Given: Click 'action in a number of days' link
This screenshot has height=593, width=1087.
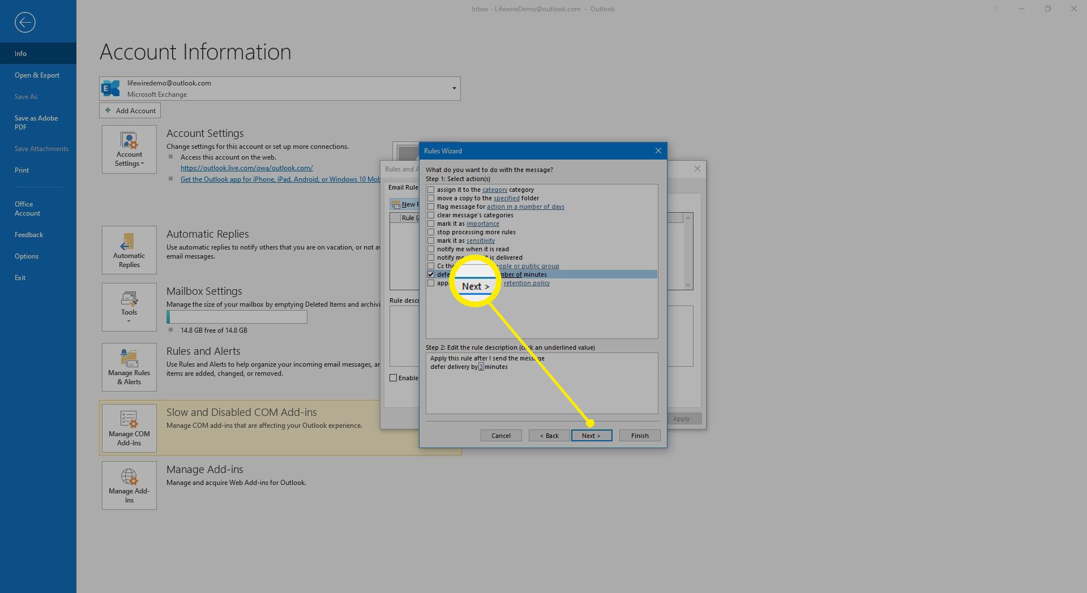Looking at the screenshot, I should [525, 207].
